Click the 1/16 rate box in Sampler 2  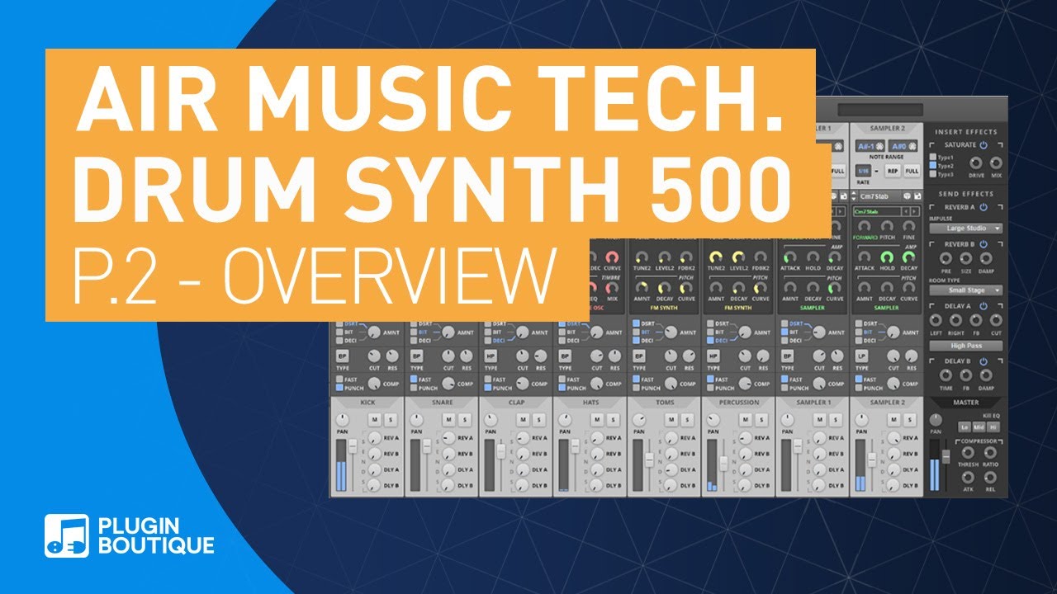coord(864,171)
